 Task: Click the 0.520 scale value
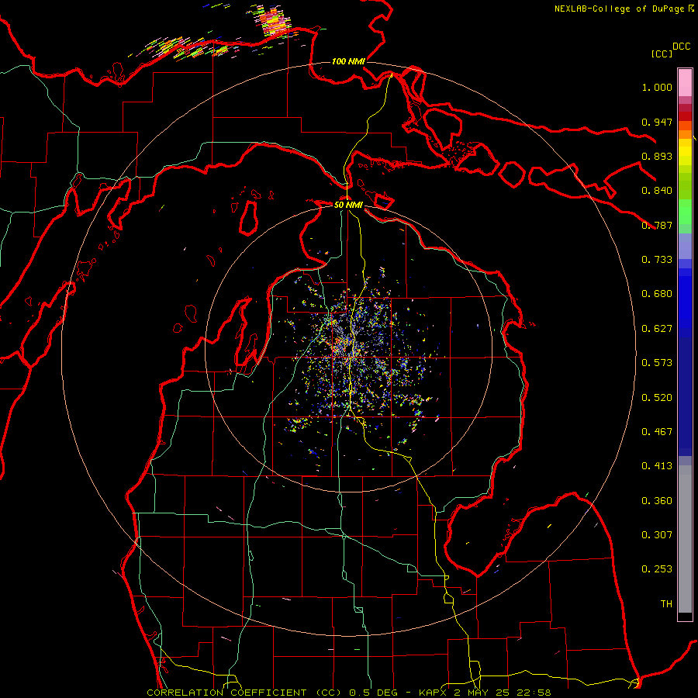[657, 398]
